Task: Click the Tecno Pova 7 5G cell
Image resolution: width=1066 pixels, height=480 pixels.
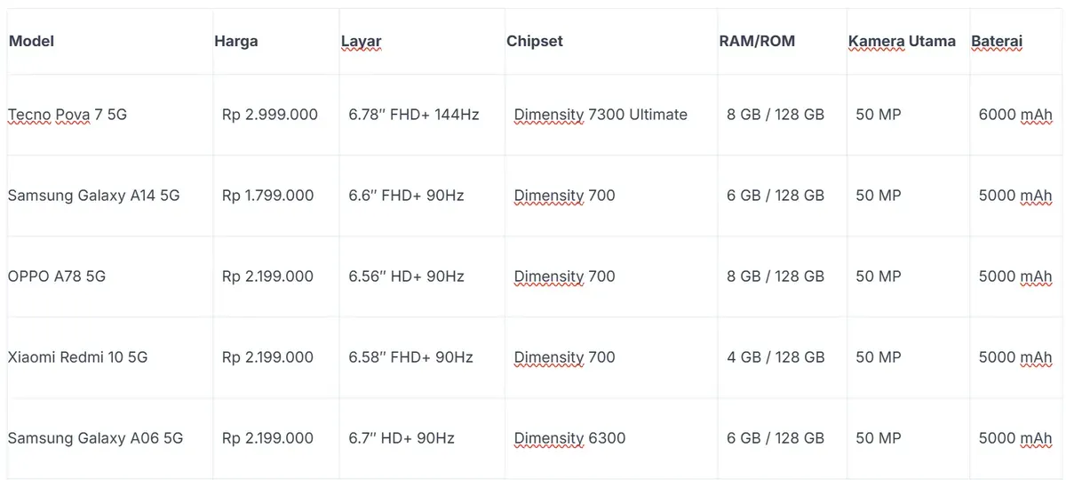Action: point(68,115)
